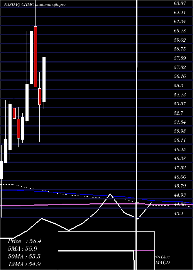The image size is (193, 270).
Task: Click the 5MA : 55.9 readout
Action: [x=23, y=249]
